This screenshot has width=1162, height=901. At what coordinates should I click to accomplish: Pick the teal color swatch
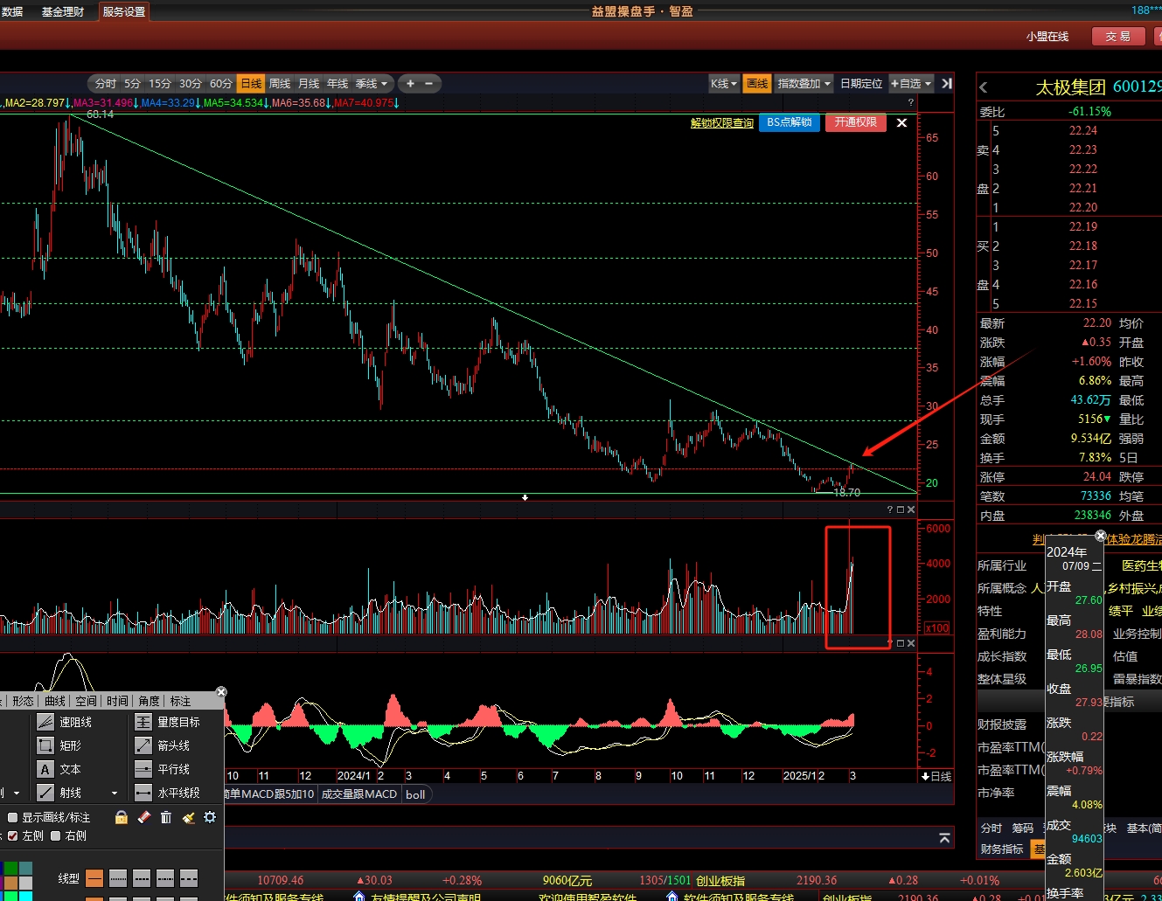26,870
